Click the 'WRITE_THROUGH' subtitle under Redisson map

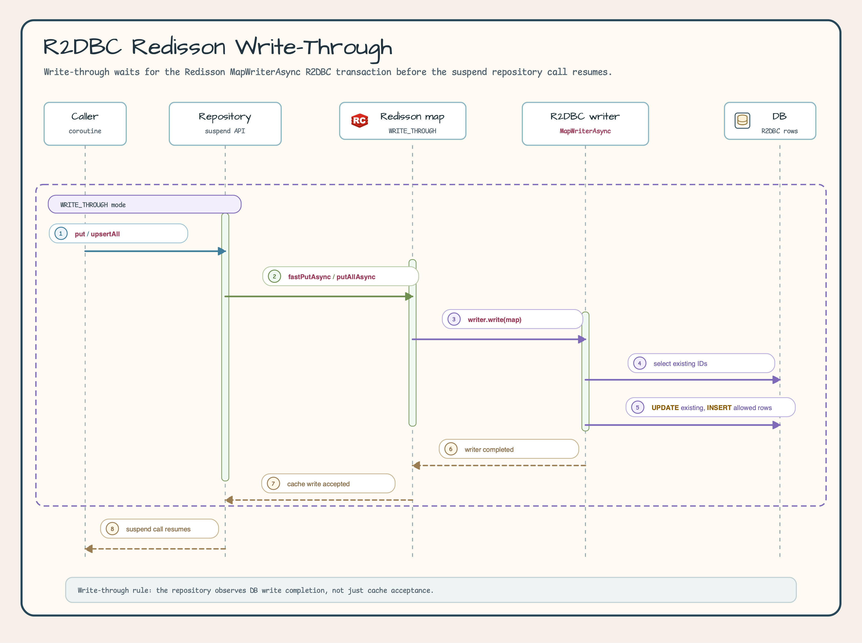click(x=413, y=131)
